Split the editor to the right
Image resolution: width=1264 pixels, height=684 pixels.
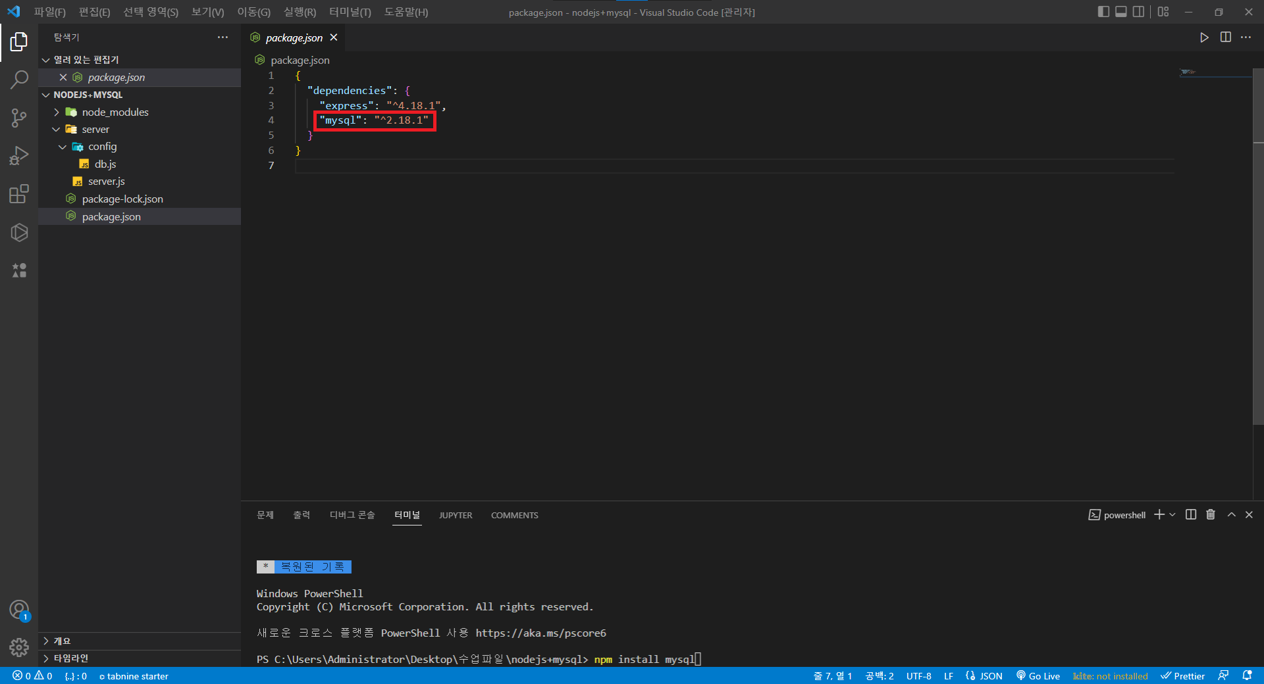point(1225,37)
